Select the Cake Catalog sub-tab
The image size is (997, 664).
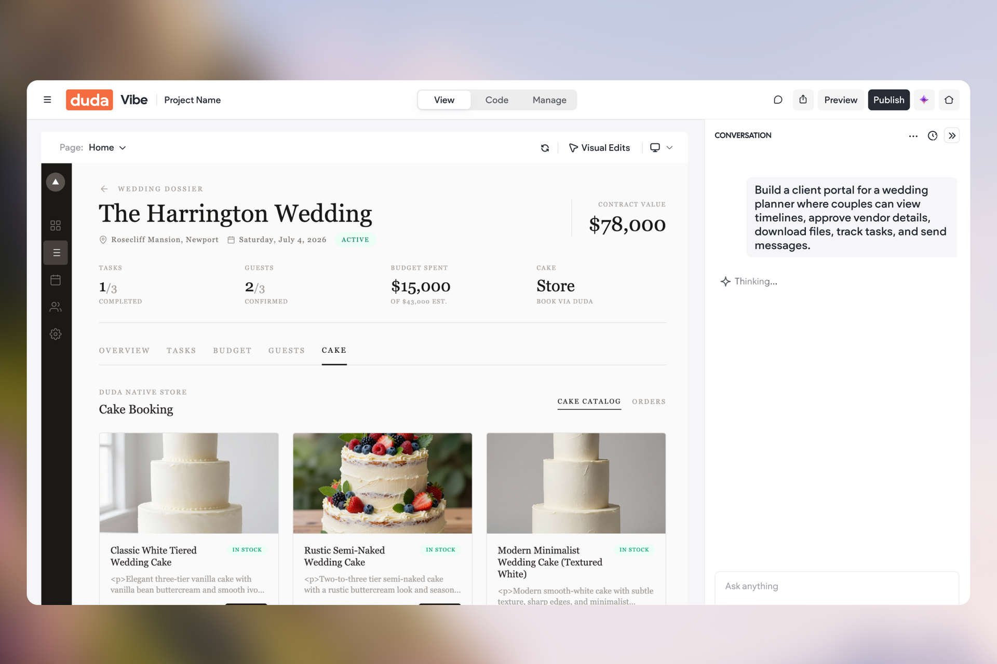(589, 402)
